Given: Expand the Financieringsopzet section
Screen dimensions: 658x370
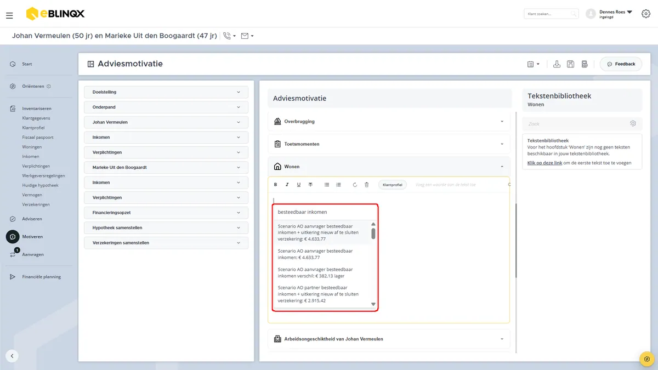Looking at the screenshot, I should [166, 212].
